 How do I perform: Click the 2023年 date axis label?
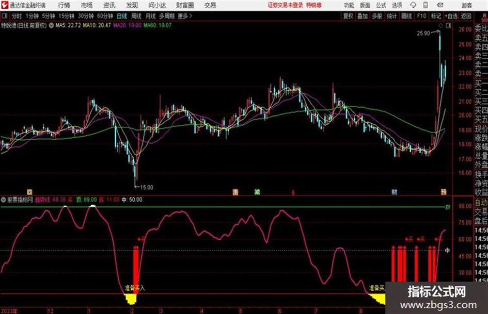pos(9,311)
